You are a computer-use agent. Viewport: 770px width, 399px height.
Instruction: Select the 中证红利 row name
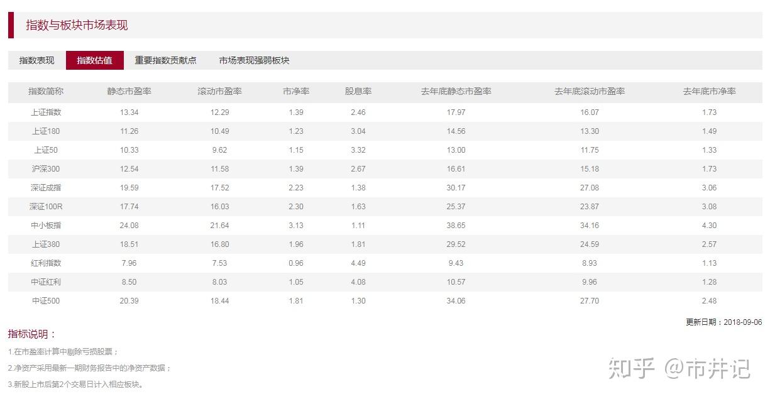pos(46,282)
